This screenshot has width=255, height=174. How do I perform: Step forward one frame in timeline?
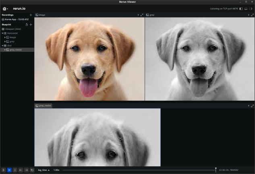26,170
